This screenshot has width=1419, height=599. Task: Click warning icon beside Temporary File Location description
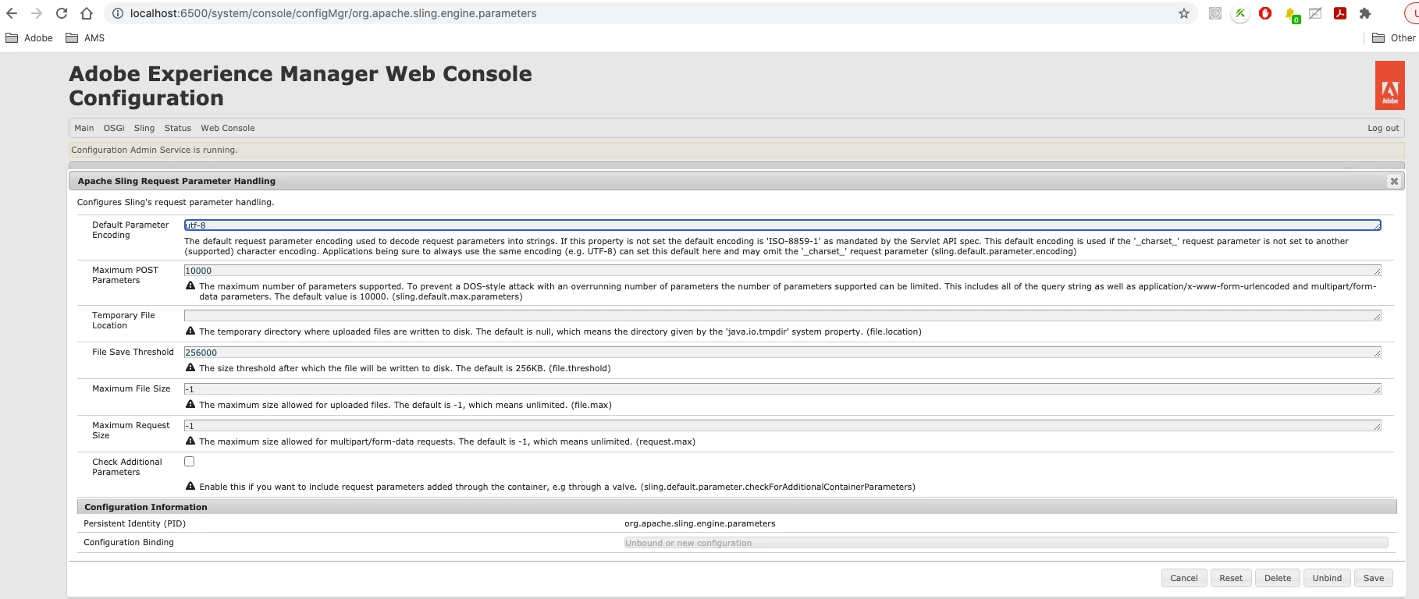click(x=190, y=331)
